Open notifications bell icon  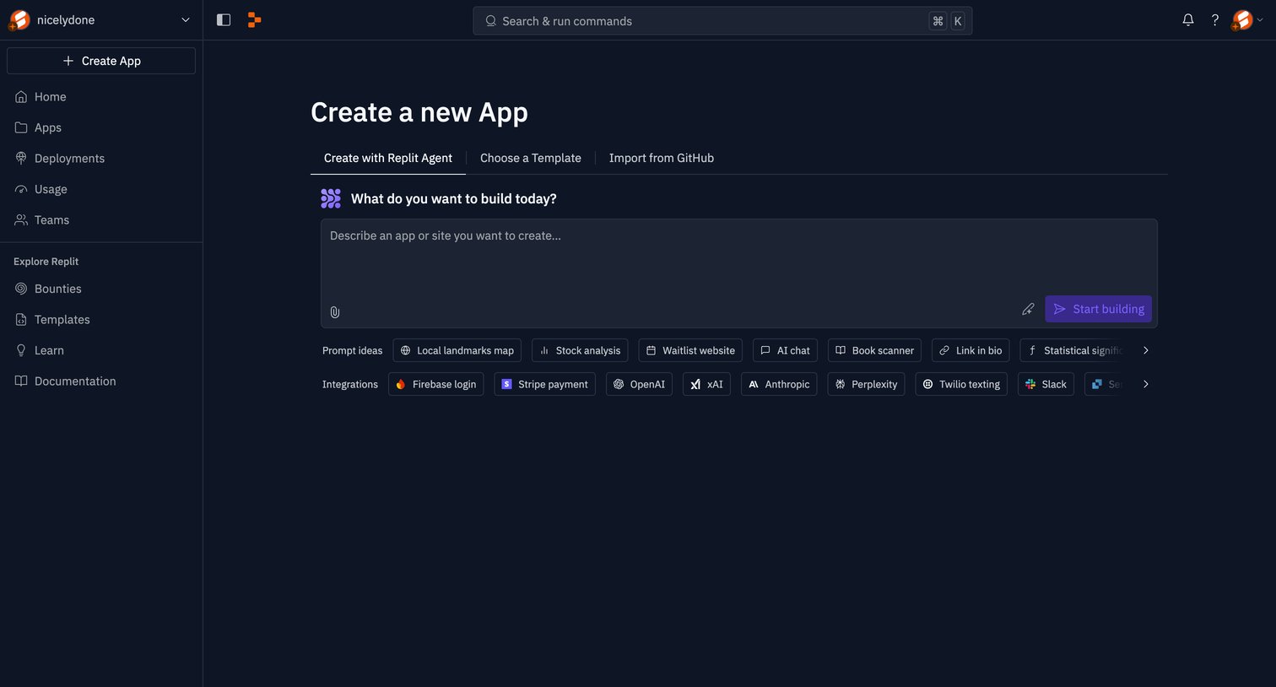point(1188,20)
